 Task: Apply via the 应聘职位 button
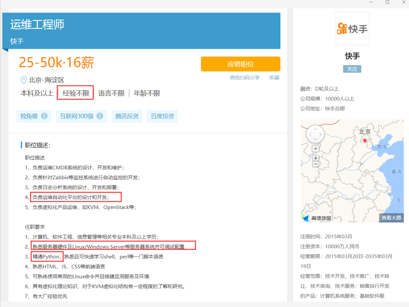[x=240, y=64]
